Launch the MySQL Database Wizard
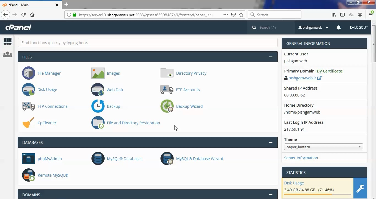The width and height of the screenshot is (376, 199). point(199,158)
